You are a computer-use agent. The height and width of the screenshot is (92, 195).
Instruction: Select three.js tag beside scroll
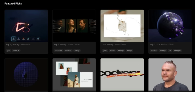point(121,50)
